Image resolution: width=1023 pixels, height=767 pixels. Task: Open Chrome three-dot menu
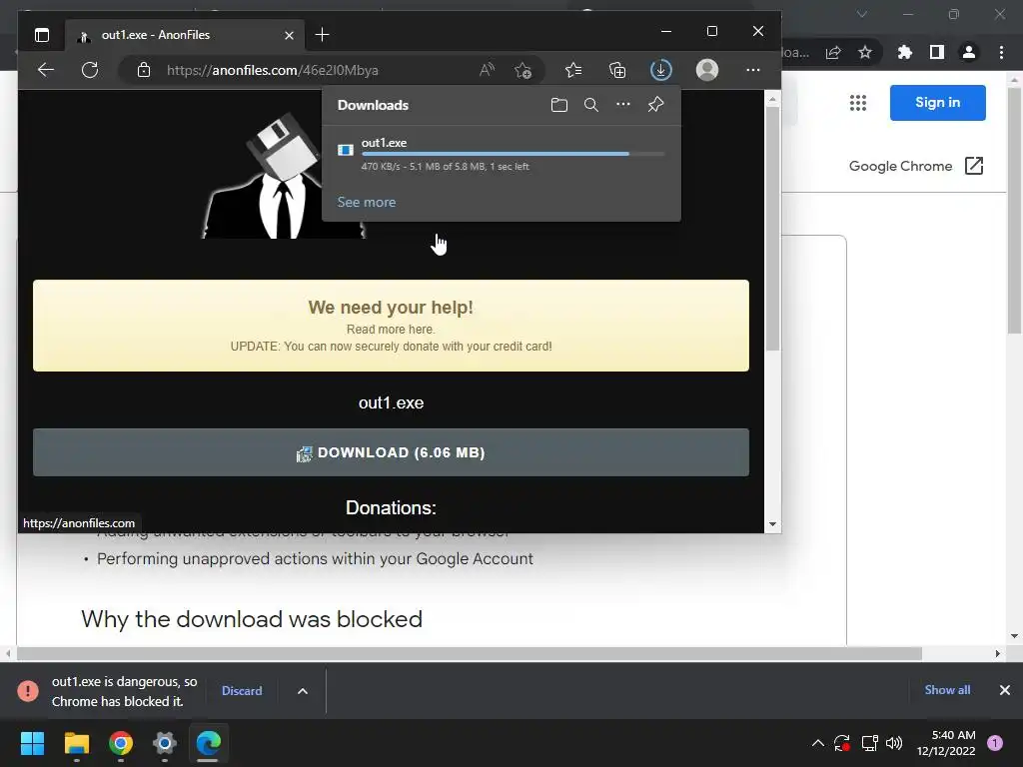[1001, 52]
